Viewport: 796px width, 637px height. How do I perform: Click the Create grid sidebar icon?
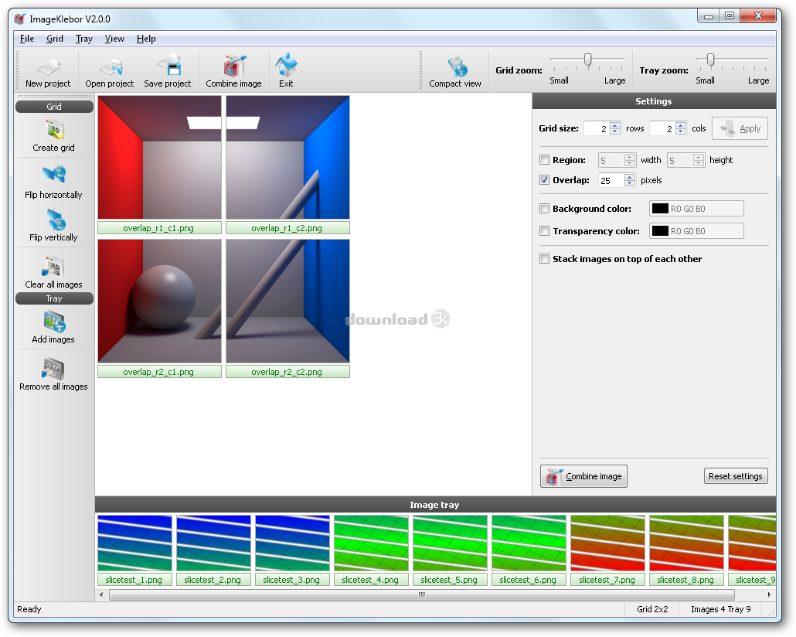pos(54,135)
